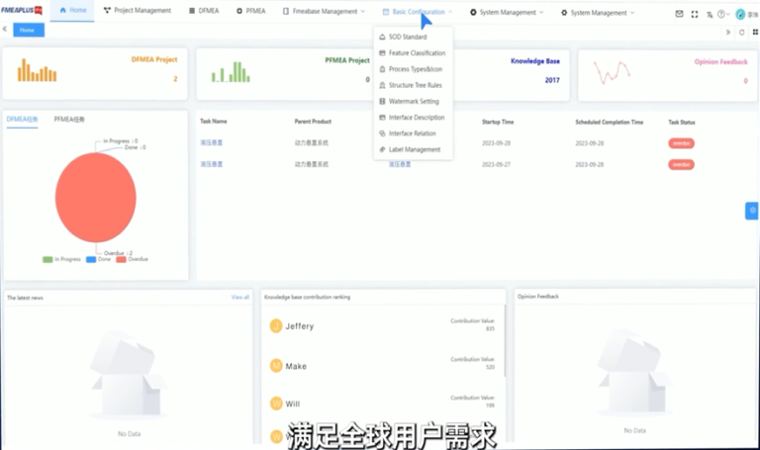Click overdue badge for 2023-09-28 startup row
The height and width of the screenshot is (450, 760).
681,143
